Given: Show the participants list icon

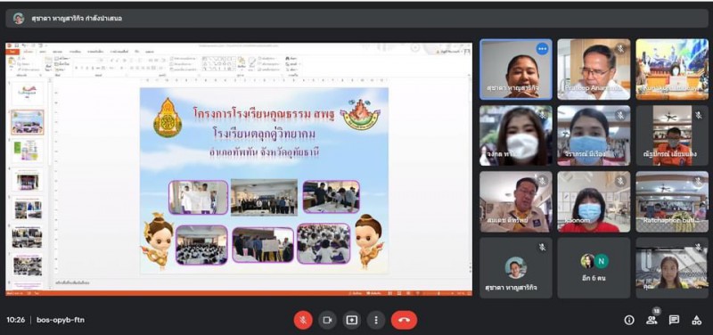Looking at the screenshot, I should click(x=652, y=320).
